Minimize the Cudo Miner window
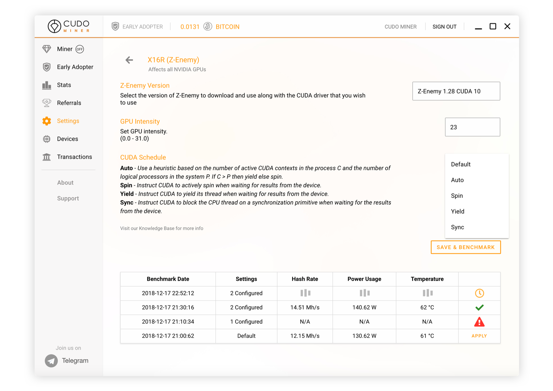The width and height of the screenshot is (553, 391). click(x=478, y=29)
